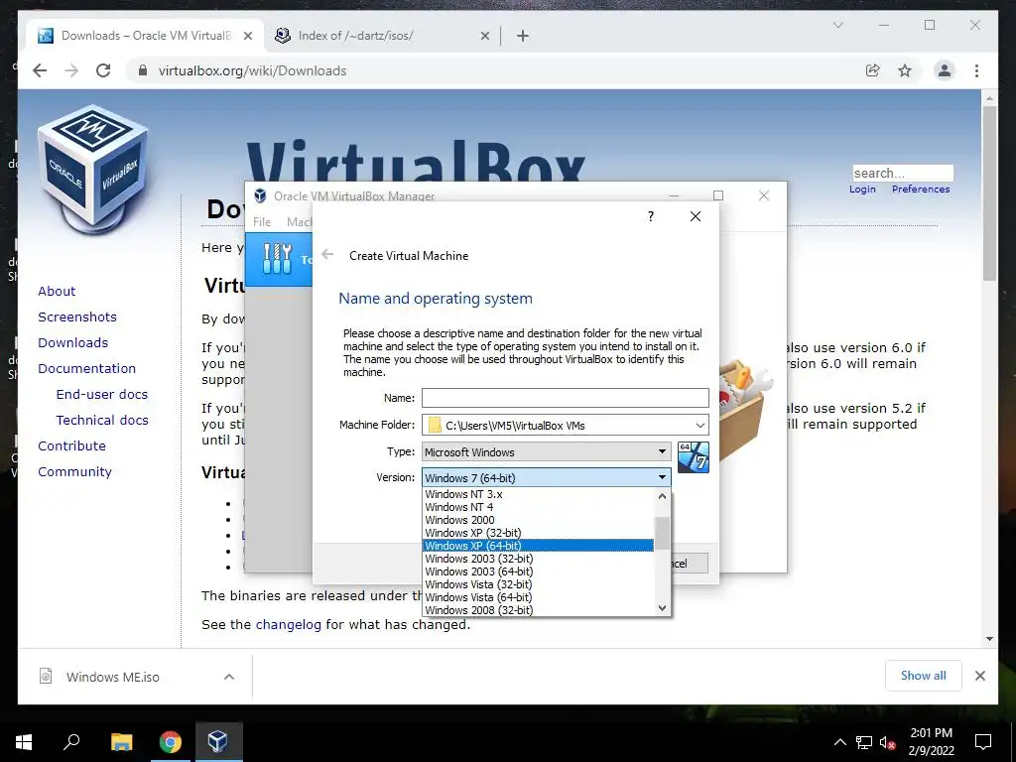
Task: Click the webpage vertical scrollbar thumb
Action: tap(989, 193)
